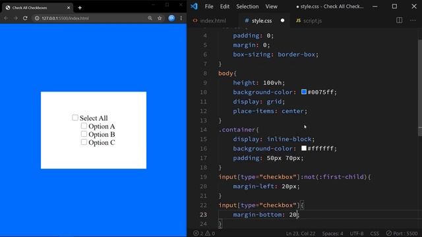Click the 'margin-bottom' property text
The height and width of the screenshot is (237, 422).
(x=258, y=215)
